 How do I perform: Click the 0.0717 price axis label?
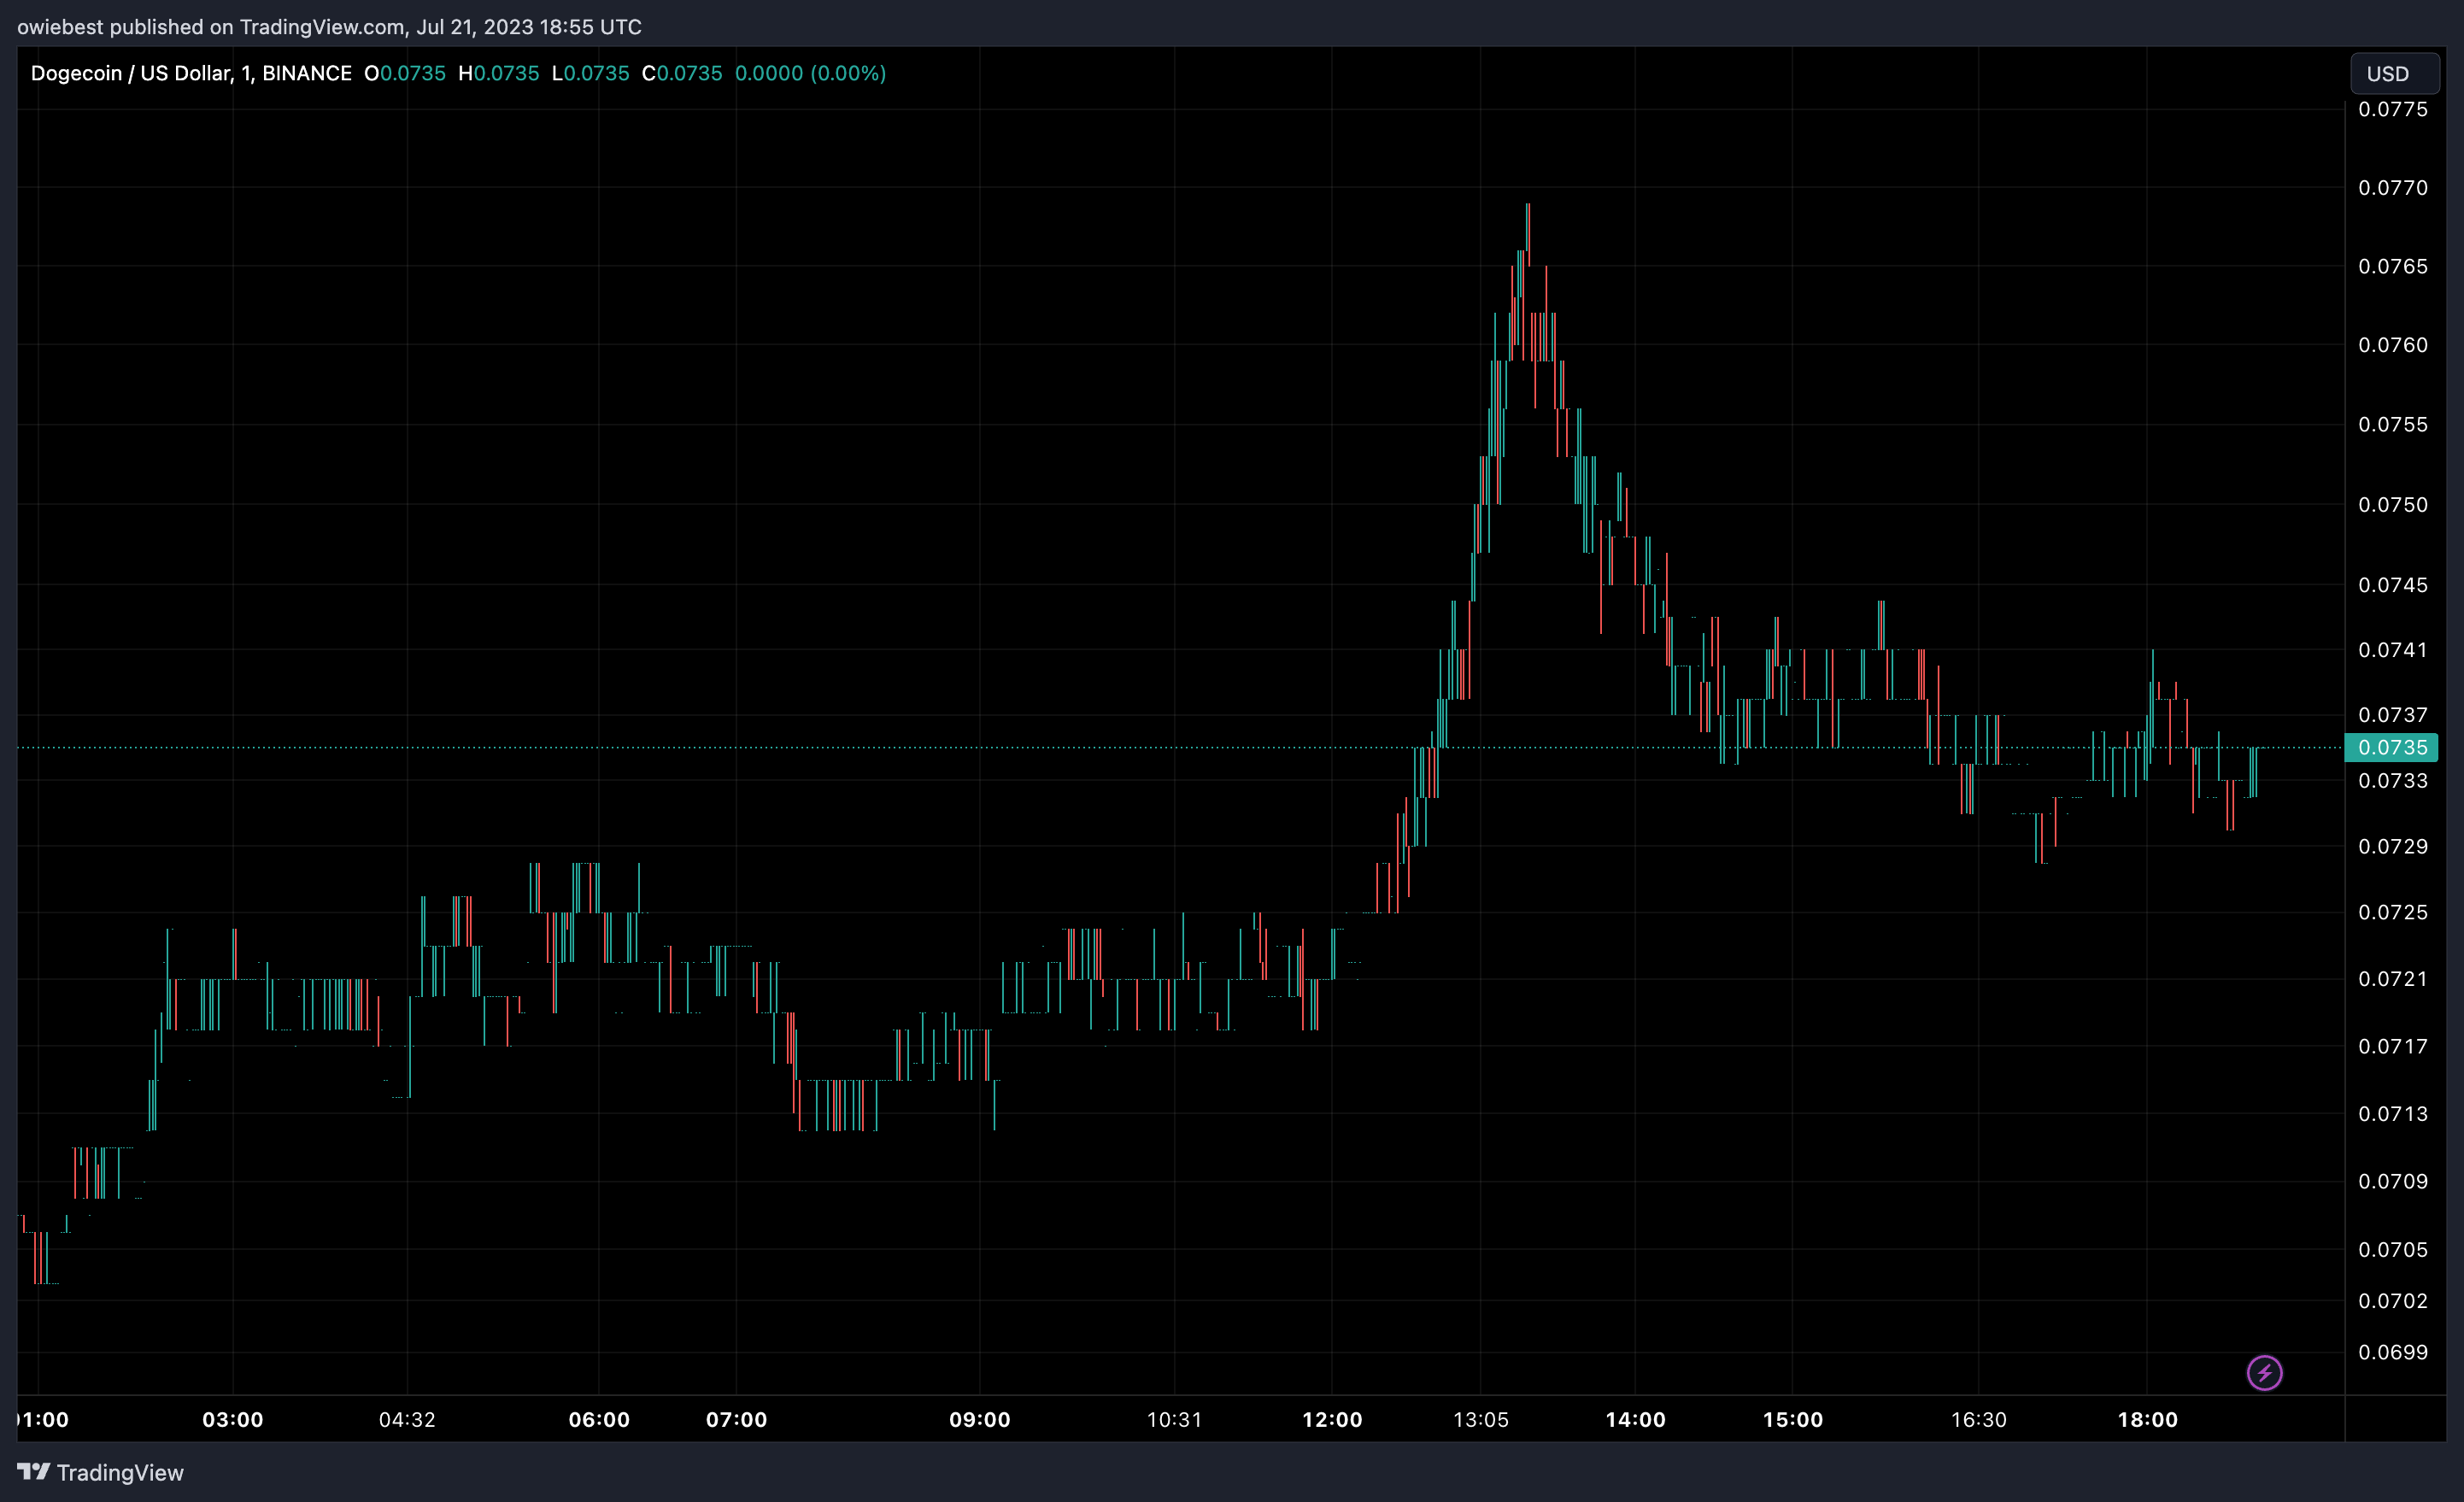pyautogui.click(x=2392, y=1046)
